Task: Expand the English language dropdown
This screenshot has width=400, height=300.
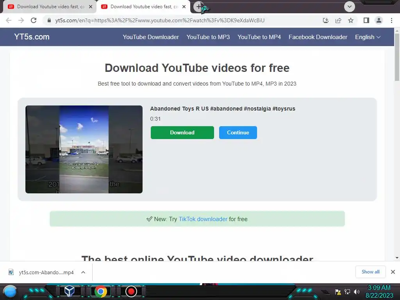Action: [368, 37]
